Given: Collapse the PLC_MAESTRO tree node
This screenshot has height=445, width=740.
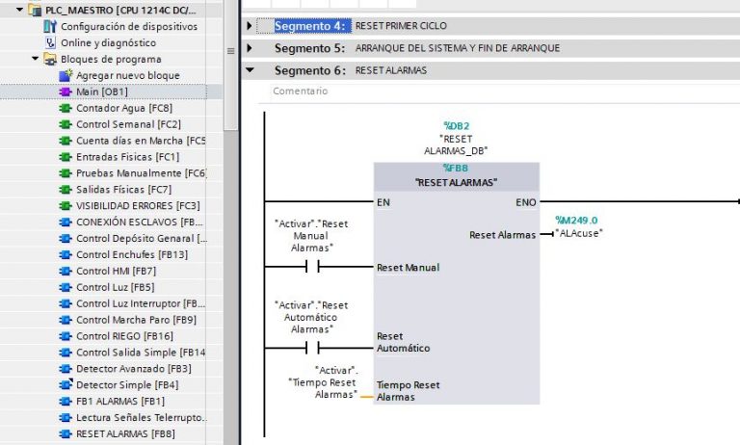Looking at the screenshot, I should click(20, 10).
